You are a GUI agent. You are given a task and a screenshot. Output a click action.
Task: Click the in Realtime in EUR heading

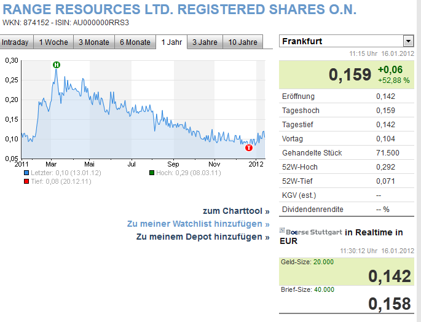tap(341, 237)
